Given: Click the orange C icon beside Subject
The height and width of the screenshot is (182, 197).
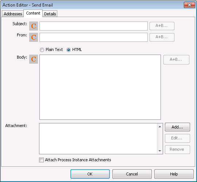Looking at the screenshot, I should click(x=34, y=26).
